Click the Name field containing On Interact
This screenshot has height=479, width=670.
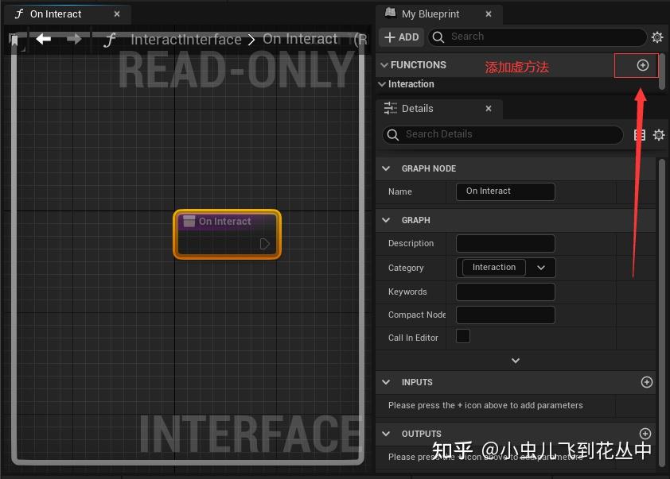pos(504,191)
